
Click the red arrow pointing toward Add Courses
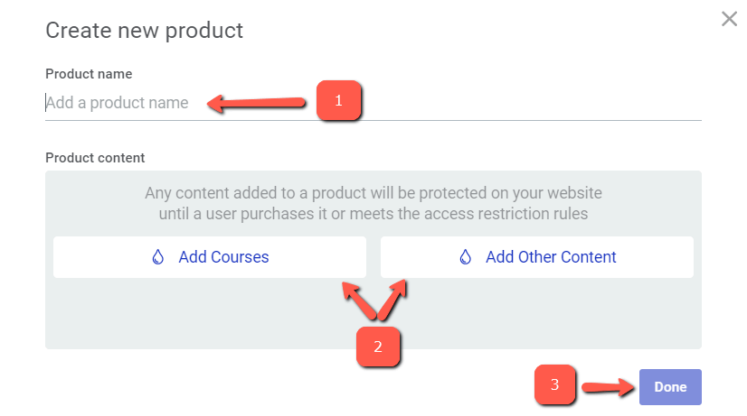click(x=358, y=300)
